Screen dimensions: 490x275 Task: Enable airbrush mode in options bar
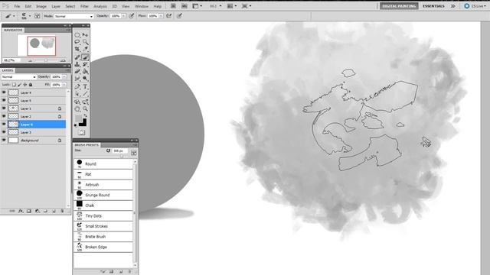[x=169, y=16]
